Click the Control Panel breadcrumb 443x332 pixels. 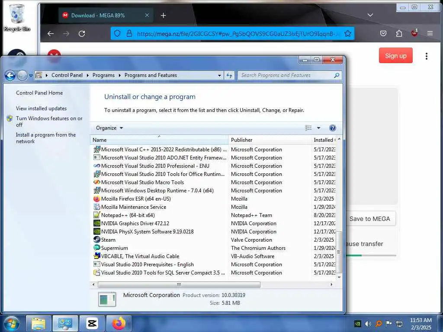click(x=67, y=75)
